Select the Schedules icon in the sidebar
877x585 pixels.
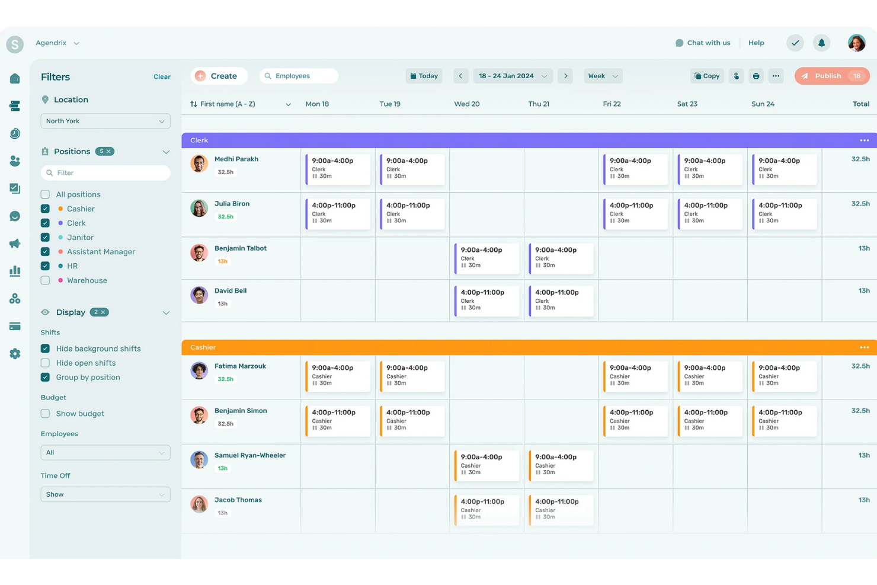click(x=15, y=106)
